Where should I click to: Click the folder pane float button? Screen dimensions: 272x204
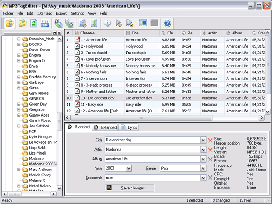(x=55, y=33)
